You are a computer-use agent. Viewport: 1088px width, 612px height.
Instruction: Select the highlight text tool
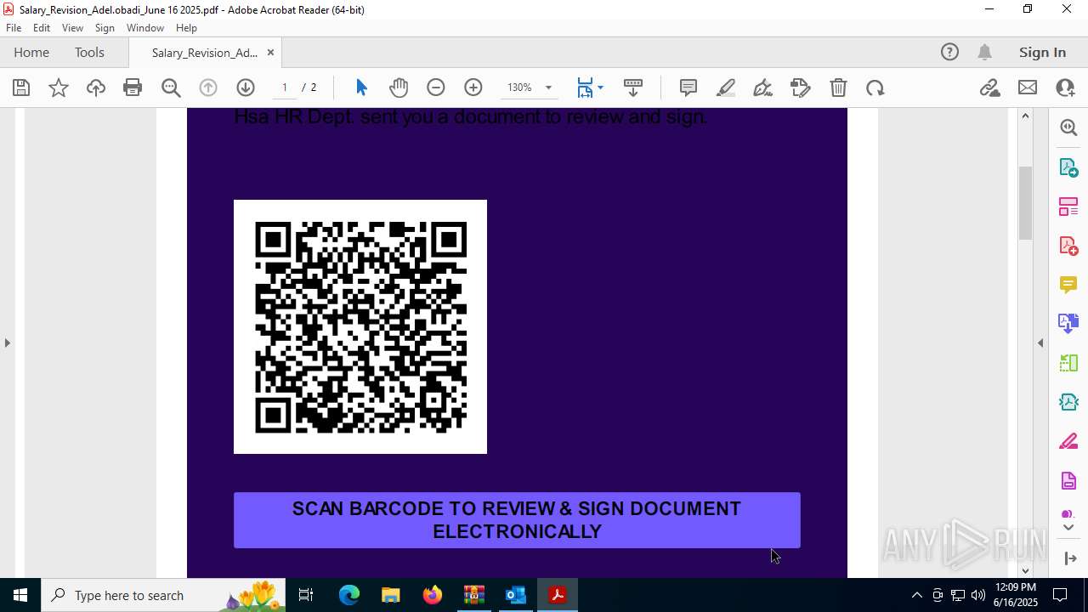tap(726, 88)
